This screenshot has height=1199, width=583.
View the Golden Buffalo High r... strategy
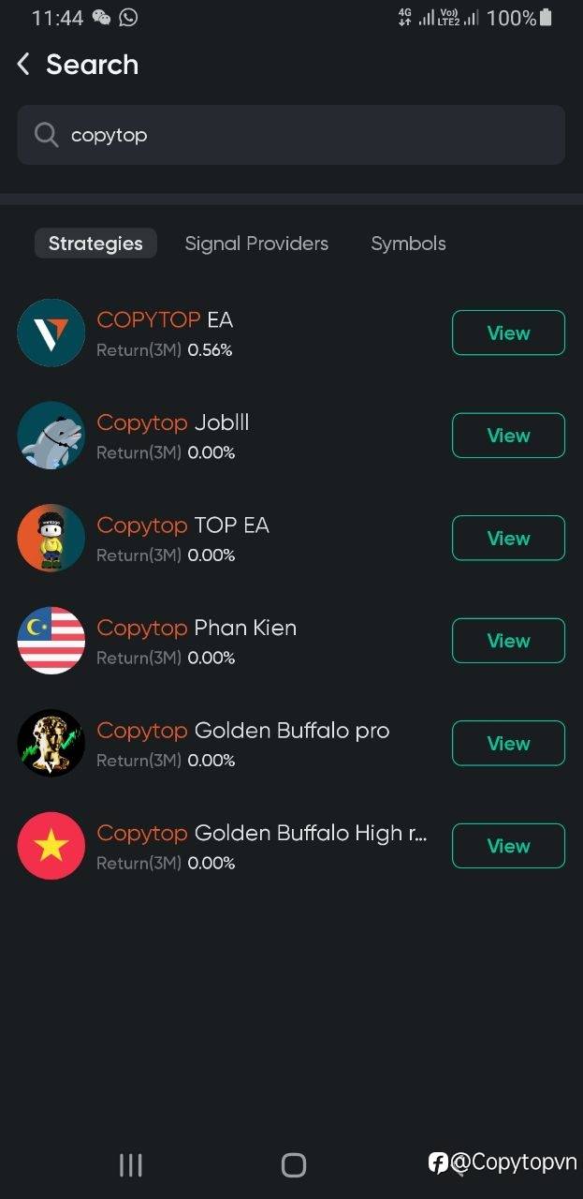click(508, 846)
